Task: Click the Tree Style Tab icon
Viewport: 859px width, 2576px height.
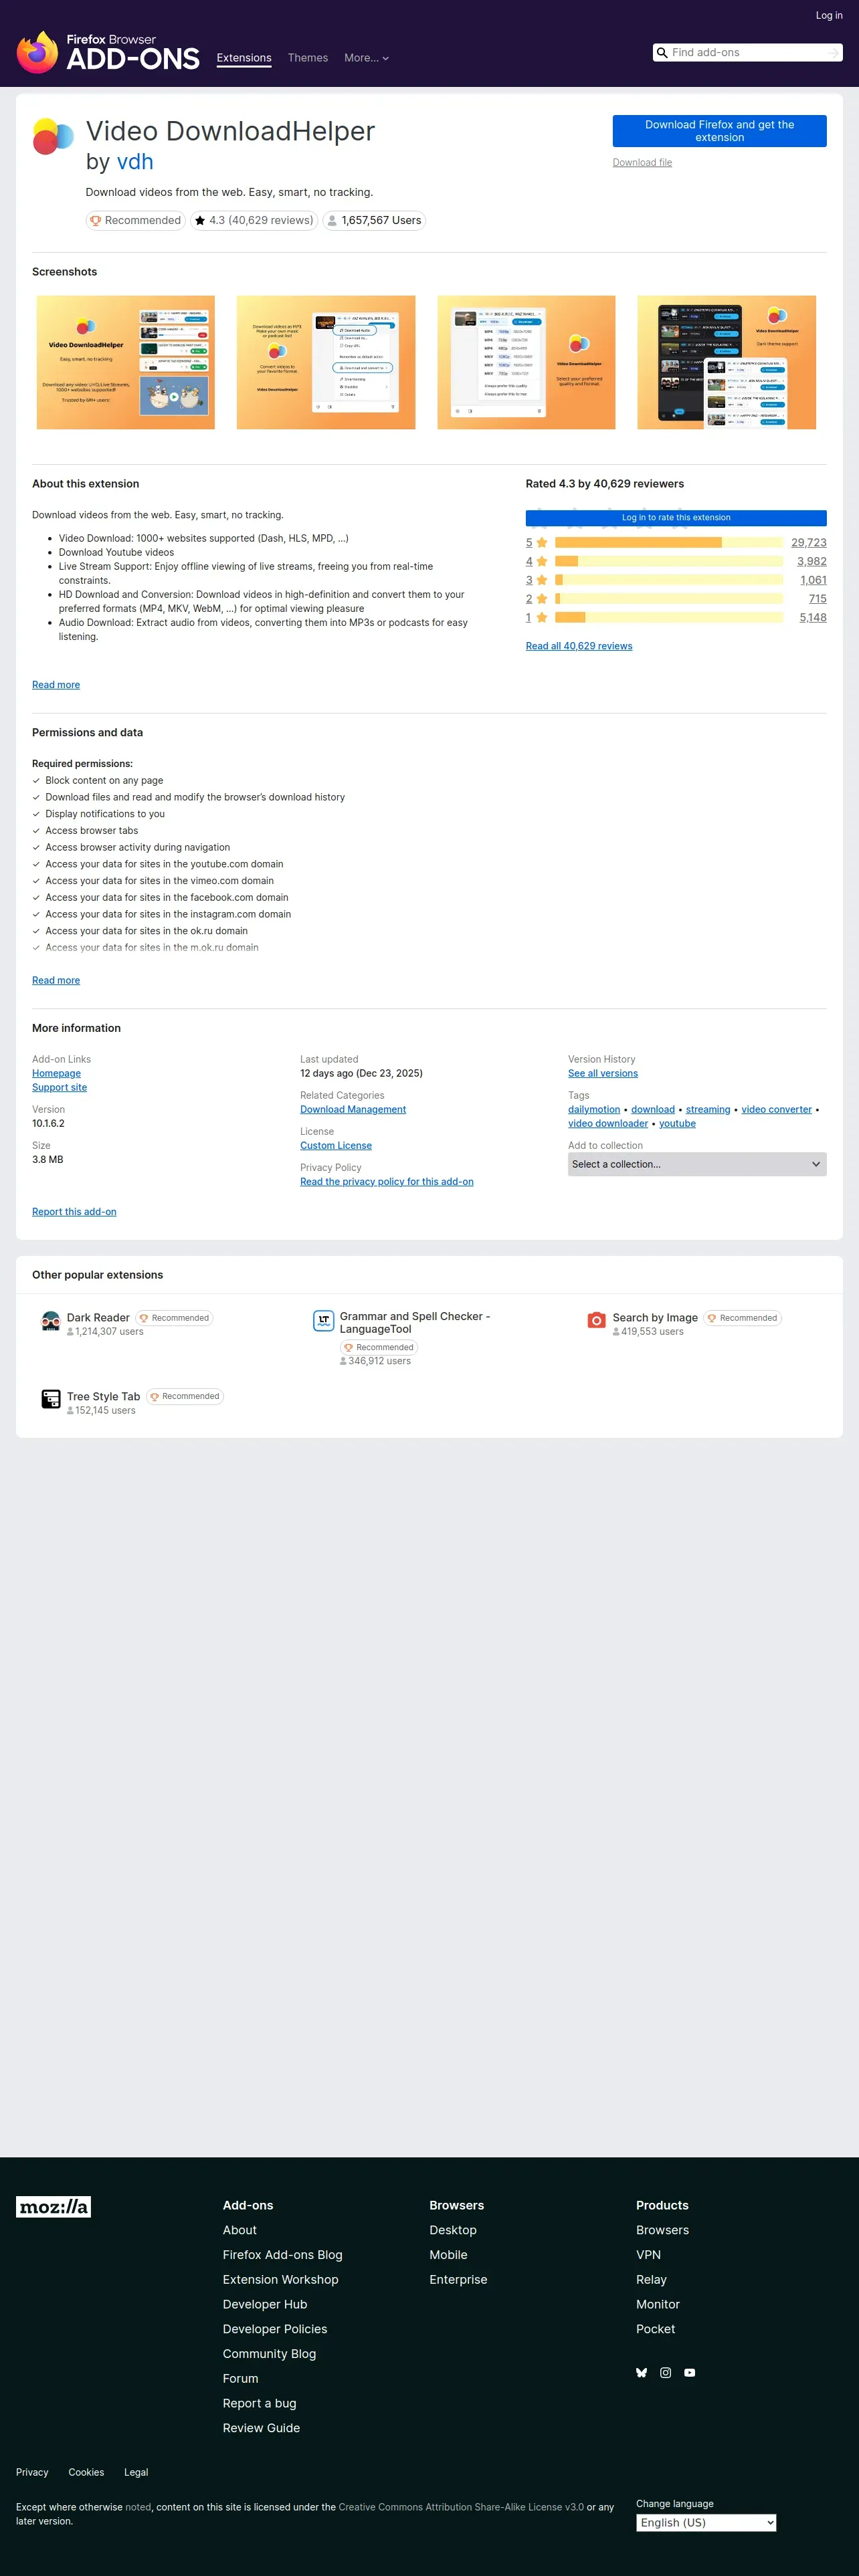Action: 50,1400
